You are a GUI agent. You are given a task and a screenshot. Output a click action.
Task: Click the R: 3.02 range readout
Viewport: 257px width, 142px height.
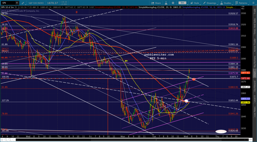click(x=90, y=7)
